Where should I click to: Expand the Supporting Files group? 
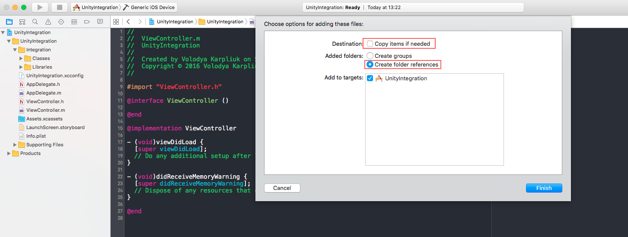pos(15,145)
